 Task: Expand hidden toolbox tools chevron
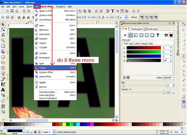coord(3,119)
